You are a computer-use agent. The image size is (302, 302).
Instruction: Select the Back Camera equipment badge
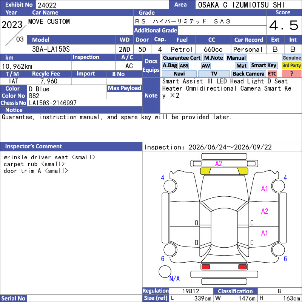[248, 74]
